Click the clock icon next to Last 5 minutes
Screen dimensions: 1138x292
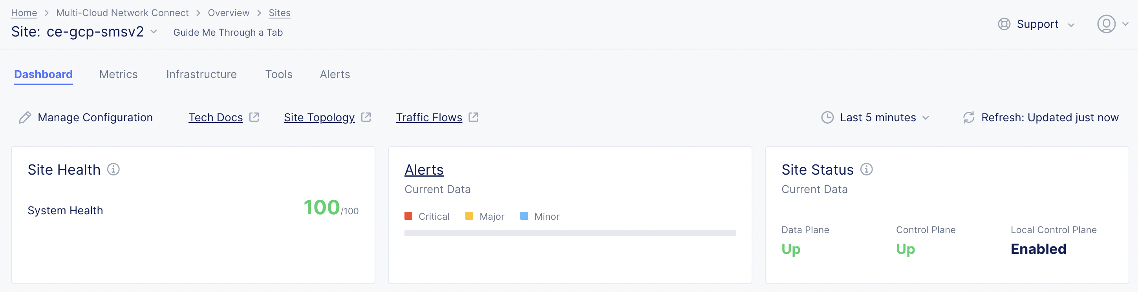point(827,117)
